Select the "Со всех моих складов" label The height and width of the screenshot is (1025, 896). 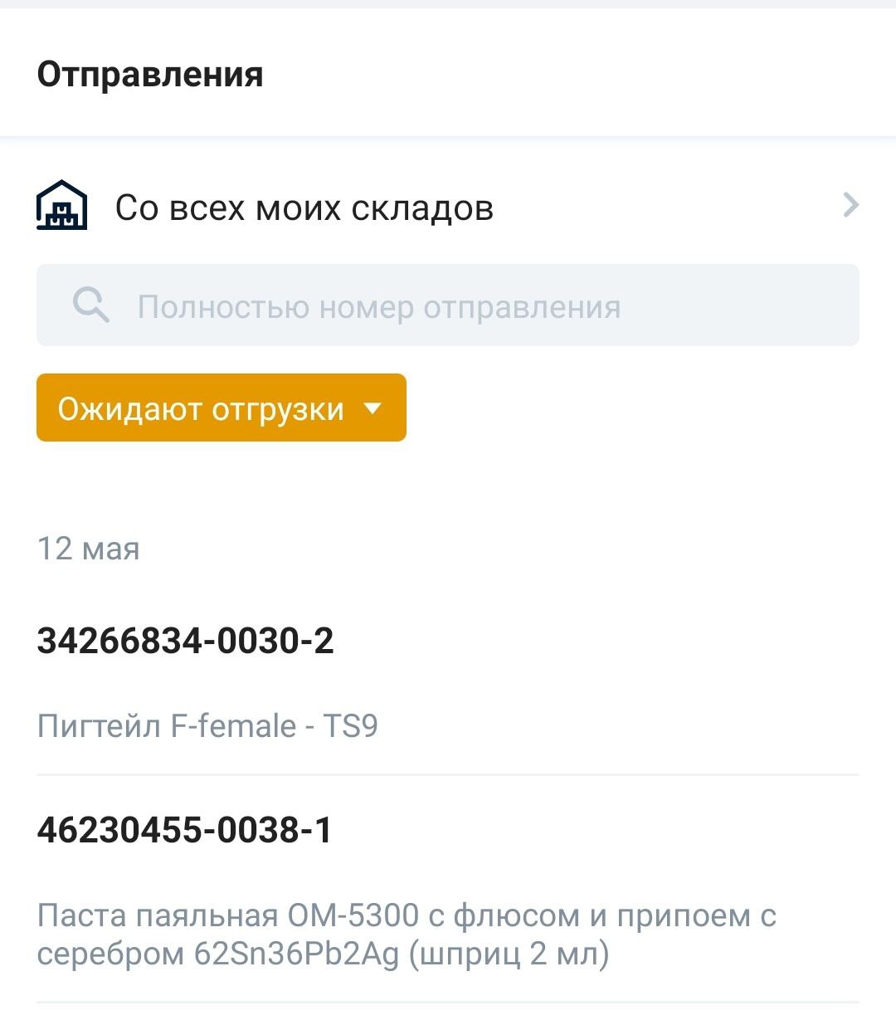[x=304, y=207]
